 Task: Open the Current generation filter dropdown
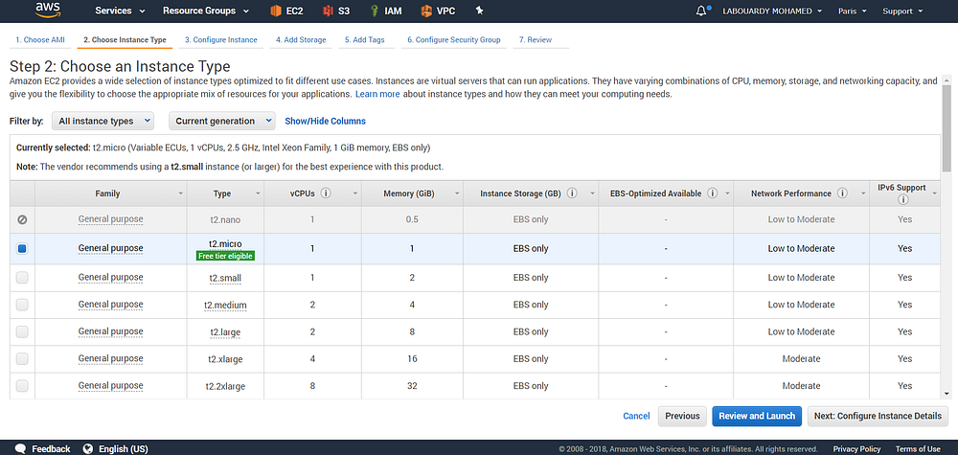point(221,122)
